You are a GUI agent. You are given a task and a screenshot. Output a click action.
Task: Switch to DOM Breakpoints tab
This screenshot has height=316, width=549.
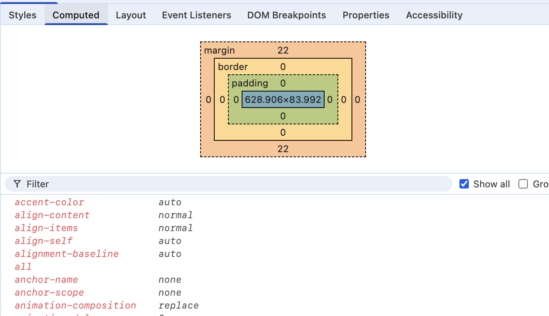pyautogui.click(x=286, y=15)
